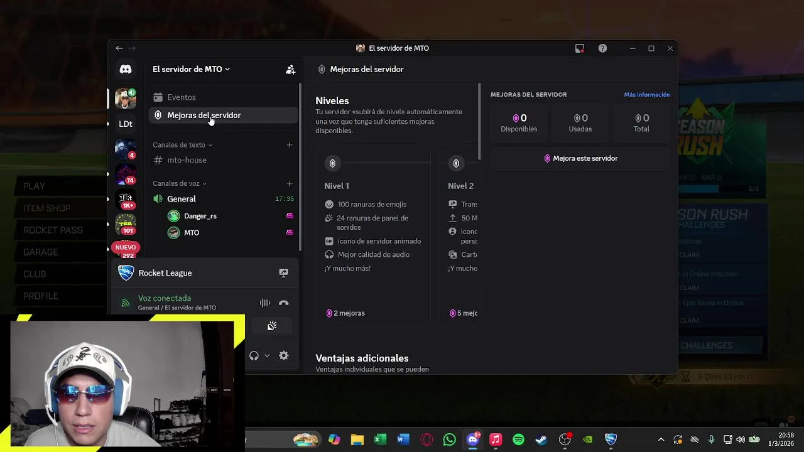Open File Explorer from taskbar
Image resolution: width=804 pixels, height=452 pixels.
pyautogui.click(x=357, y=439)
